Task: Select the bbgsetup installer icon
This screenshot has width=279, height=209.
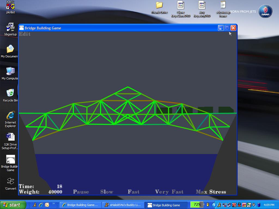Action: click(x=10, y=27)
